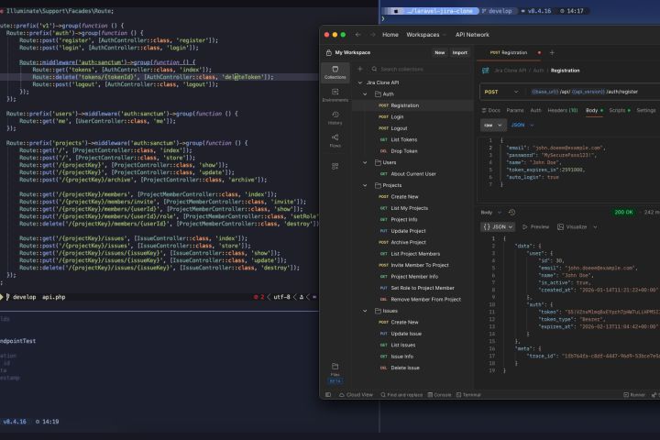660x440 pixels.
Task: Click the HTTP request icon before breadcrumb
Action: pos(485,71)
